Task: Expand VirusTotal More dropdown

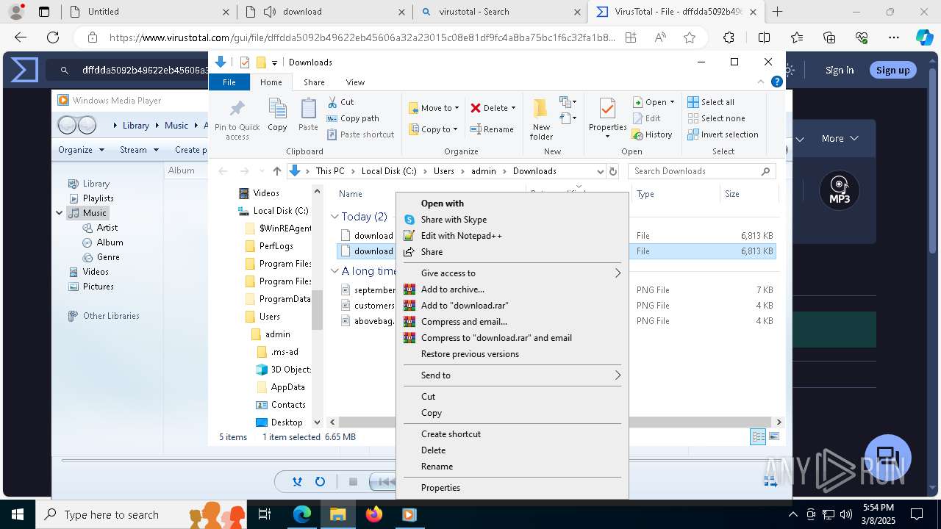Action: coord(840,138)
